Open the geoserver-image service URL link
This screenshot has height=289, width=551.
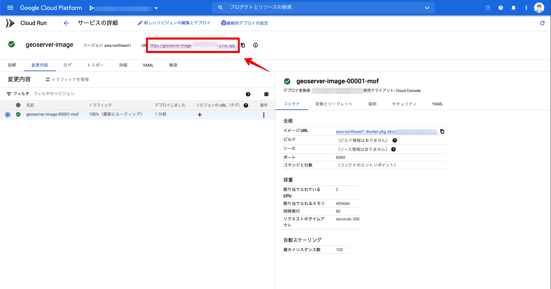click(x=193, y=45)
